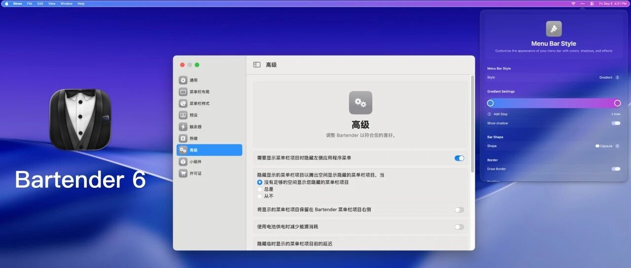Image resolution: width=631 pixels, height=268 pixels.
Task: Enable 将显示的菜单栏项目保留在 Bartender 菜单栏项目右侧 switch
Action: [459, 209]
